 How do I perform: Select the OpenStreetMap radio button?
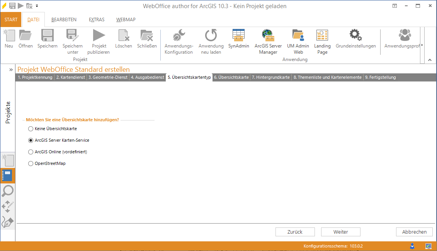coord(31,163)
